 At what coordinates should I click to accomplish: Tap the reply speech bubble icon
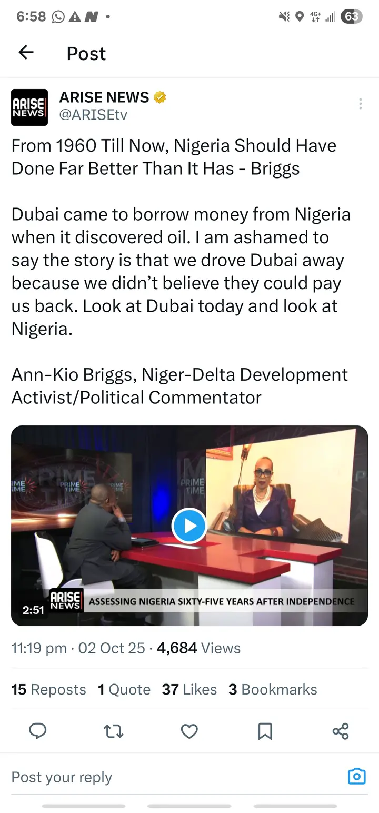pyautogui.click(x=37, y=731)
